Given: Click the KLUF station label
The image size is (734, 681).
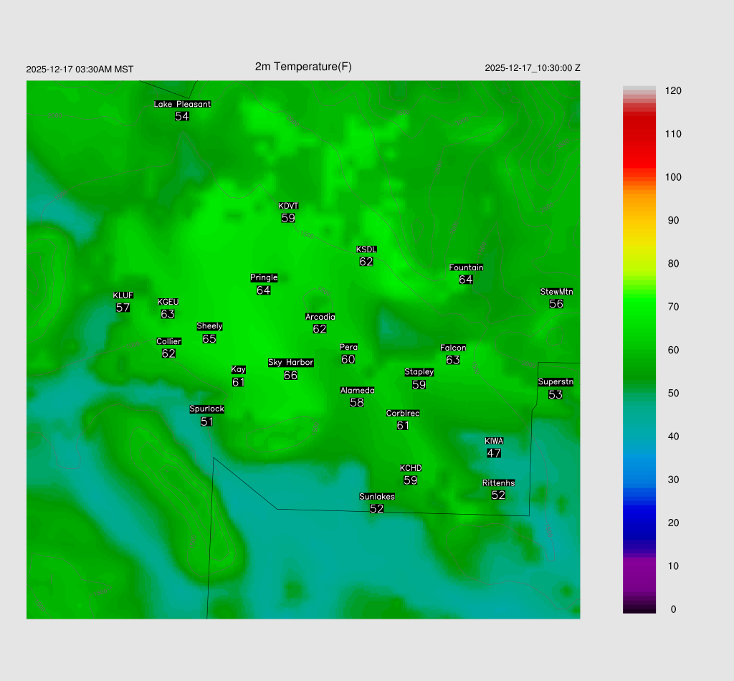Looking at the screenshot, I should click(123, 295).
